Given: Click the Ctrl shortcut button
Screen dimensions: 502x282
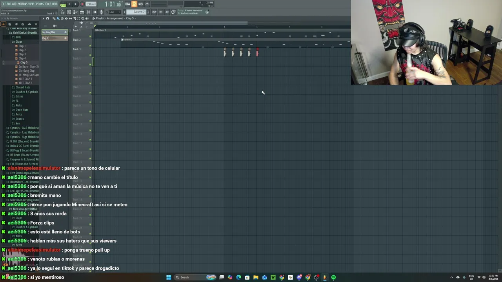Looking at the screenshot, I should point(160,12).
